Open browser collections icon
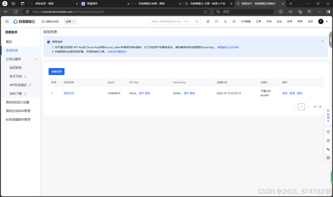This screenshot has height=197, width=333. coord(300,12)
